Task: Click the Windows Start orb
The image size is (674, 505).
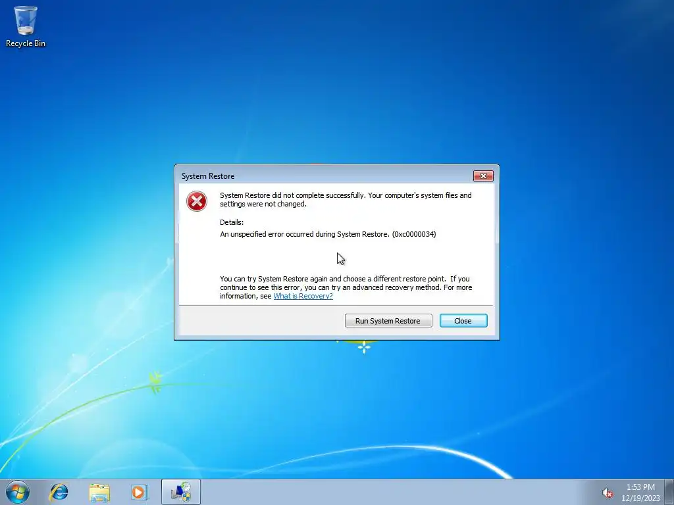Action: tap(18, 492)
